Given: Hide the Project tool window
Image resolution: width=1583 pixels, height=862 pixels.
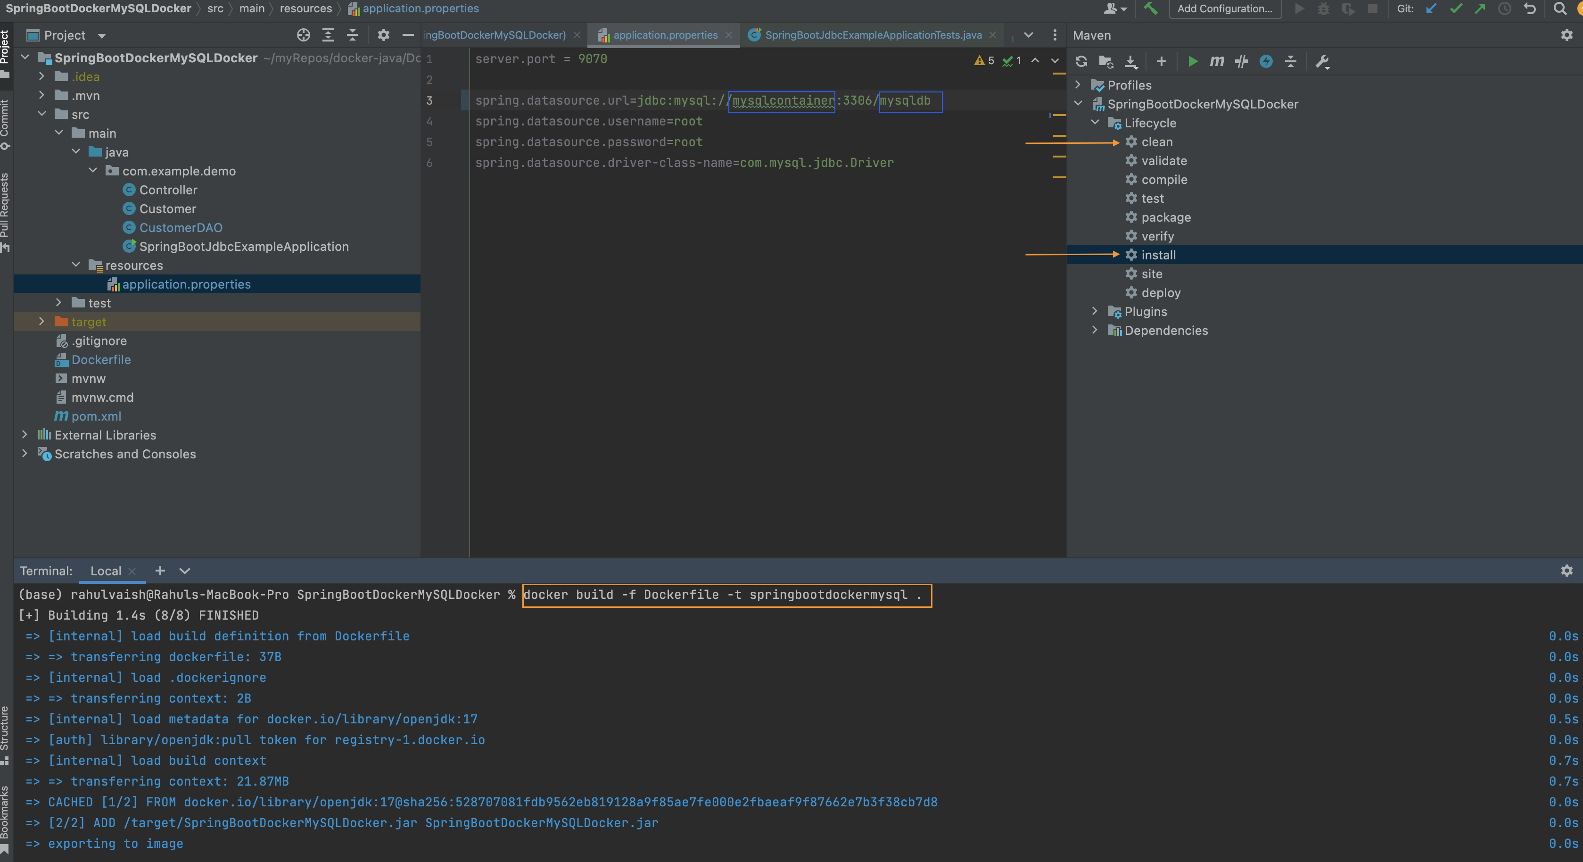Looking at the screenshot, I should [408, 35].
